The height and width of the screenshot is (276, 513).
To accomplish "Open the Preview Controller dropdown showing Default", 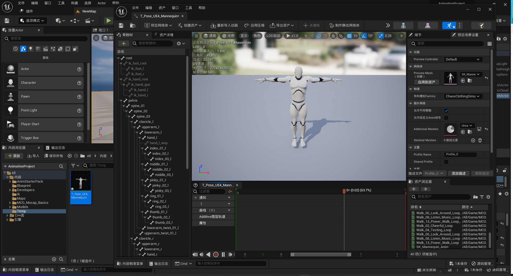I will click(463, 59).
